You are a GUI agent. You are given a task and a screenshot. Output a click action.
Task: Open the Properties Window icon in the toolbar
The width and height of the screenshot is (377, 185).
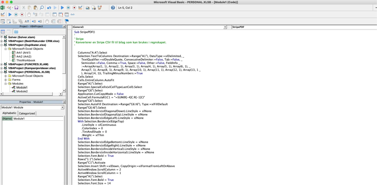tap(94, 8)
